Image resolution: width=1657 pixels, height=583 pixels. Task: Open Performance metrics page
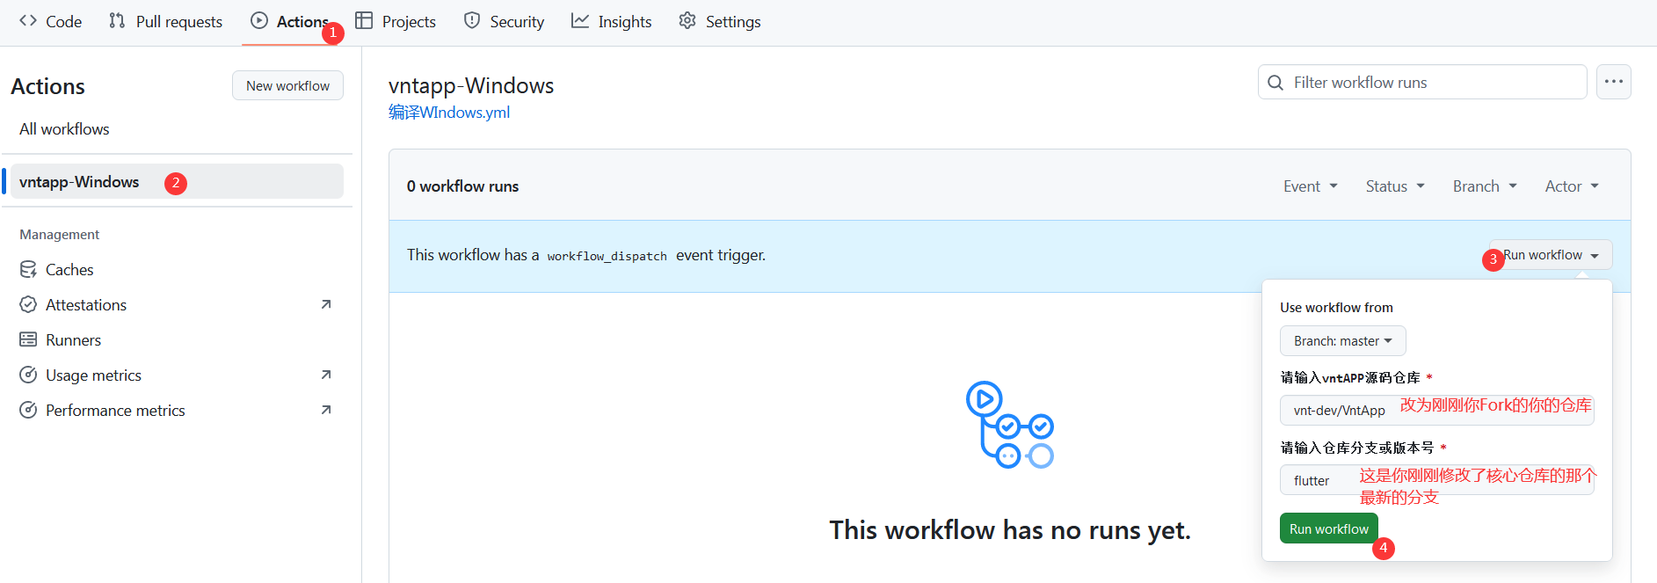coord(115,411)
